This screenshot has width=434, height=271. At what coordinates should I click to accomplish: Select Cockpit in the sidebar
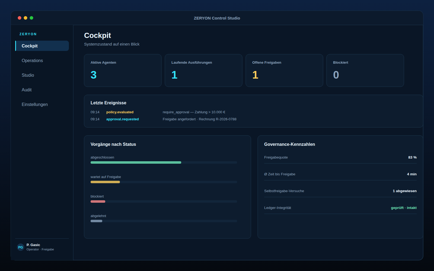click(x=42, y=46)
